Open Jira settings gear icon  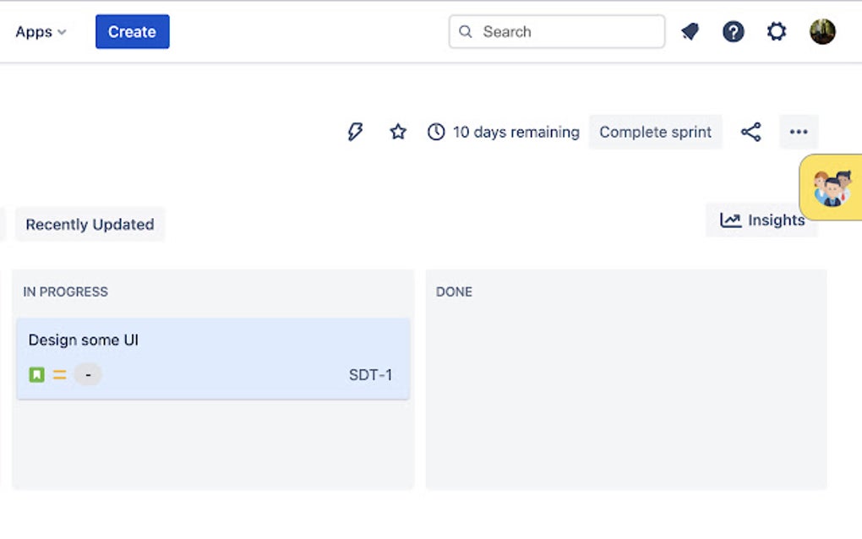coord(777,31)
